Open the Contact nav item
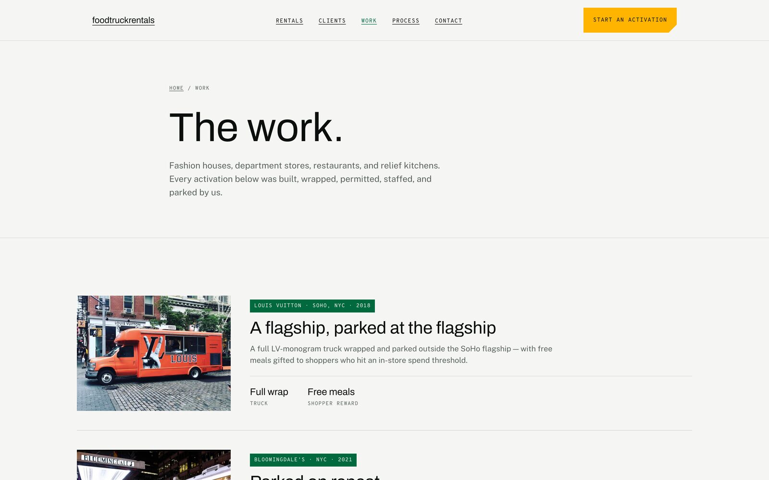The height and width of the screenshot is (480, 769). (448, 21)
